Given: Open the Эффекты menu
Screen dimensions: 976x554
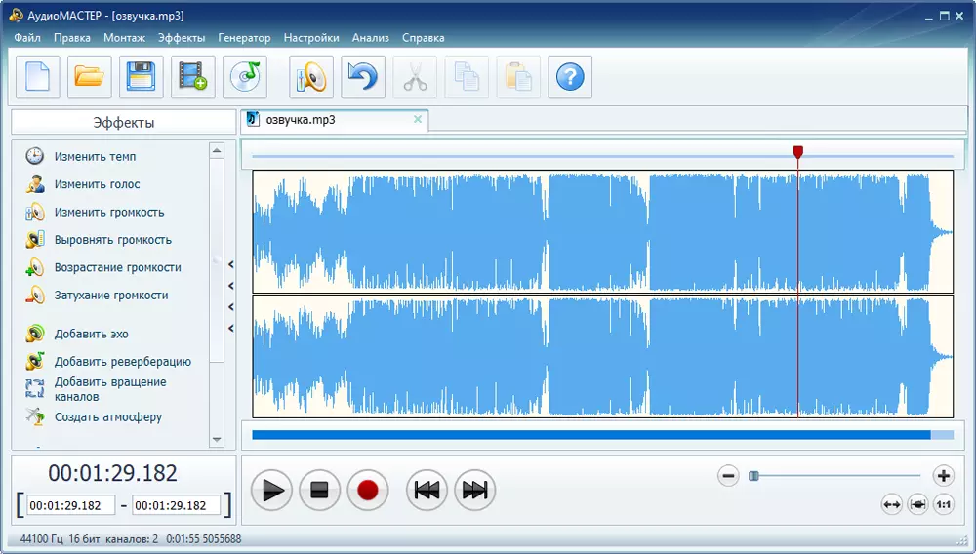Looking at the screenshot, I should (182, 38).
